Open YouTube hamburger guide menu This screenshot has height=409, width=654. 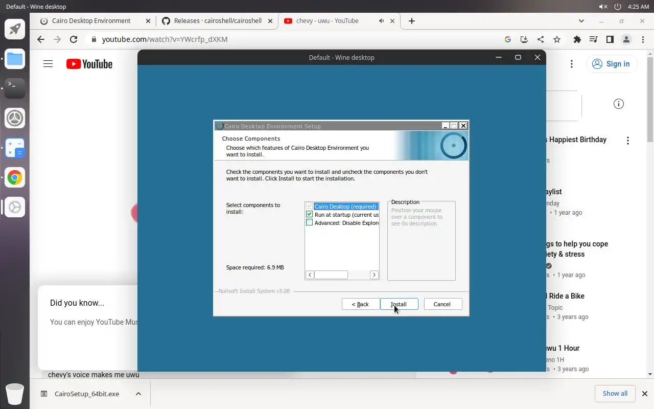click(x=48, y=64)
